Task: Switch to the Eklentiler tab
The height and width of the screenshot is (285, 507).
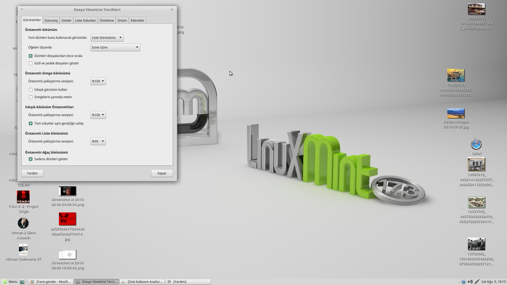Action: tap(138, 21)
